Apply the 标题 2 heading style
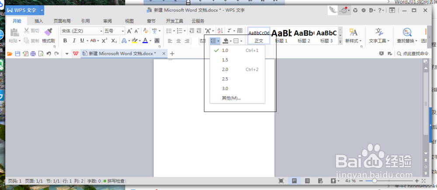Screen dimensions: 437x190 (x=304, y=36)
